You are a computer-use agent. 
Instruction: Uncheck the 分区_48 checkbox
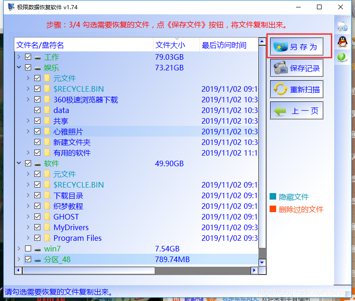tap(28, 259)
